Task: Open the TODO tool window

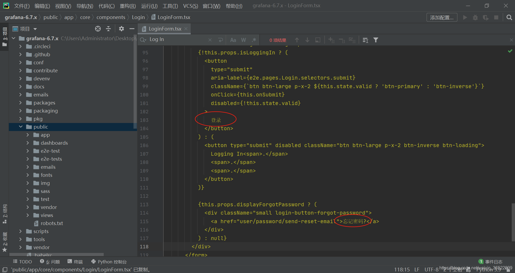Action: (x=23, y=261)
